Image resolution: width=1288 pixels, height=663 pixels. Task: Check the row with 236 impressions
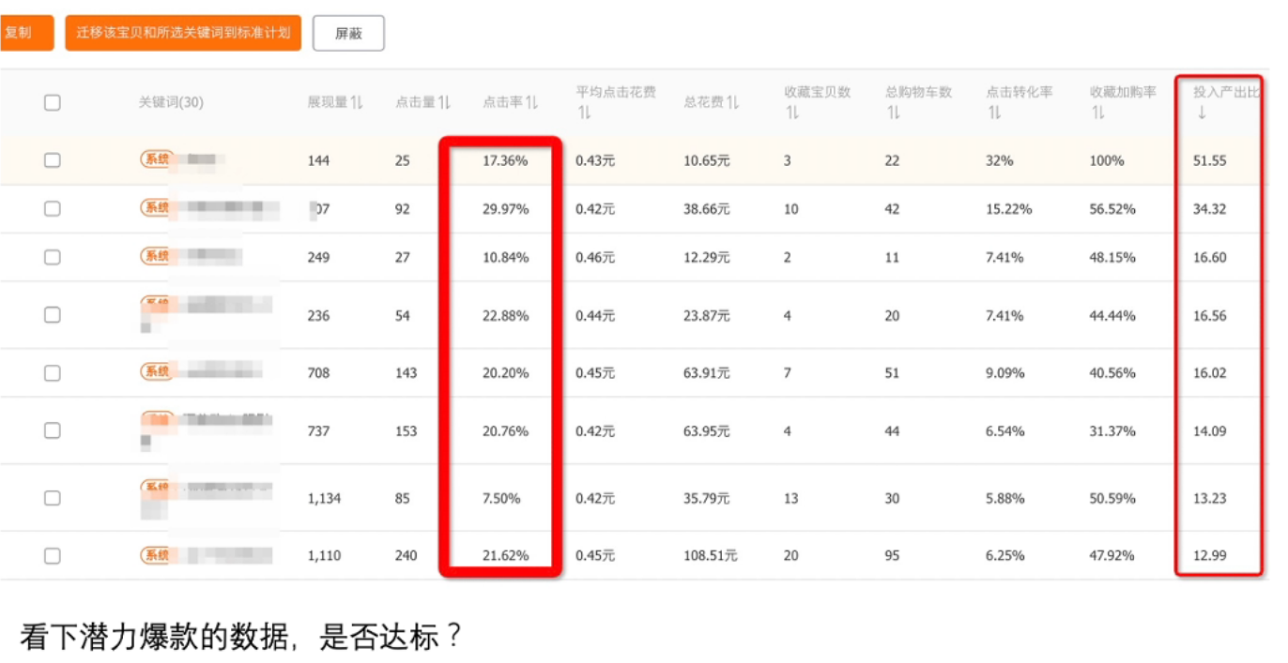tap(53, 315)
